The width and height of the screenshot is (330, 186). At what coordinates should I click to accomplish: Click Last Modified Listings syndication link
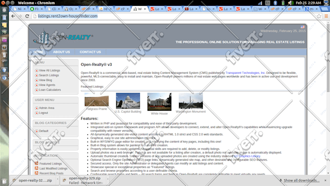(53, 169)
